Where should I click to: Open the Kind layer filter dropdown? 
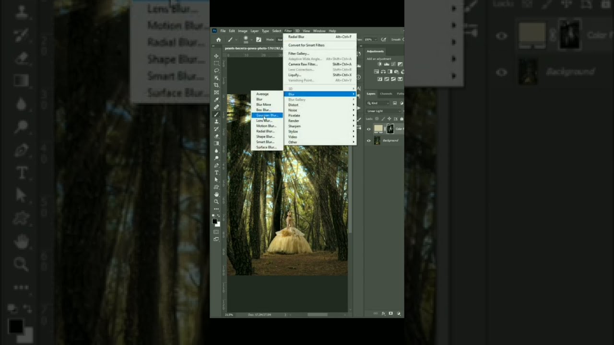378,103
